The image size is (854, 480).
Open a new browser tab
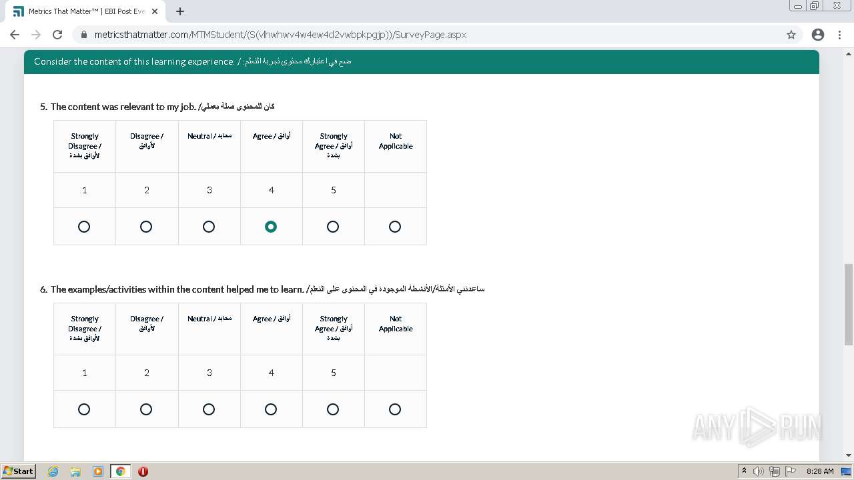click(180, 11)
